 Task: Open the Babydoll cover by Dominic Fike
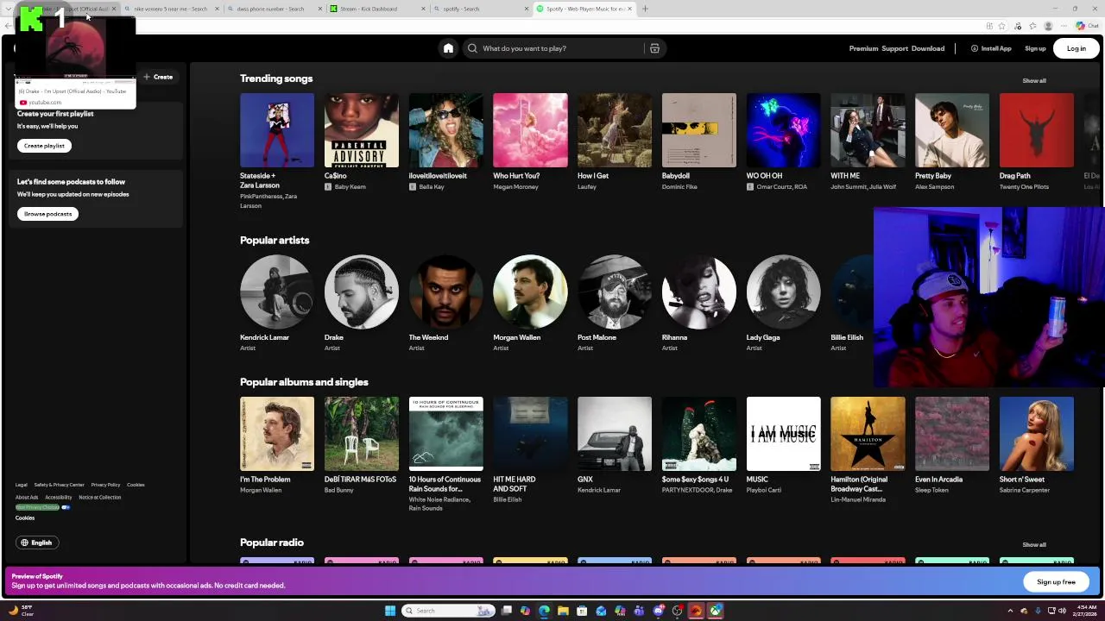pos(699,130)
